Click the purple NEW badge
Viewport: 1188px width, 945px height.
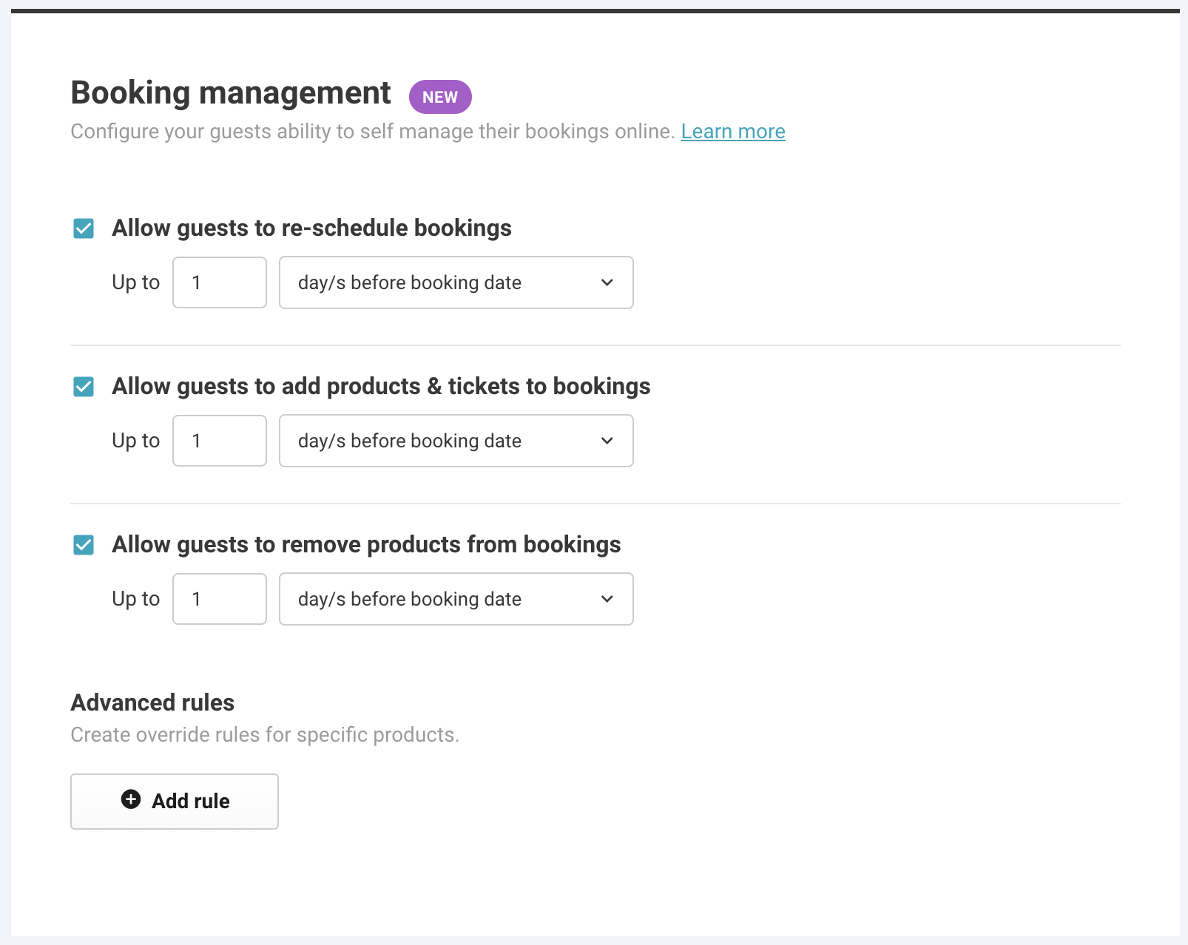click(x=440, y=97)
